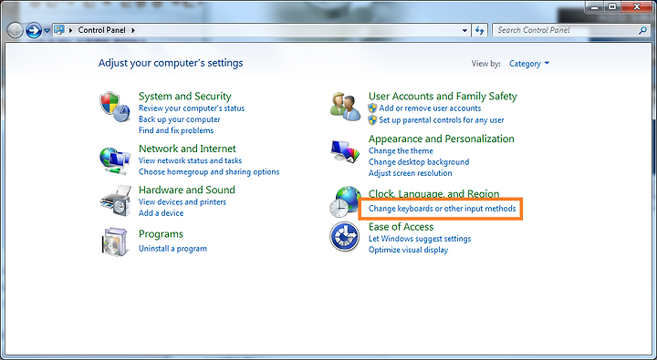Screen dimensions: 657x360
Task: Click Choose homegroup and sharing options
Action: [209, 172]
